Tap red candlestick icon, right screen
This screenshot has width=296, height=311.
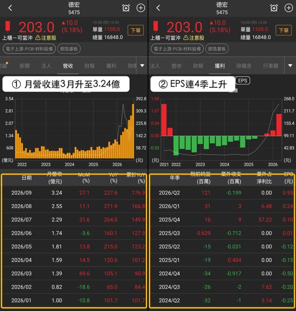(x=155, y=27)
